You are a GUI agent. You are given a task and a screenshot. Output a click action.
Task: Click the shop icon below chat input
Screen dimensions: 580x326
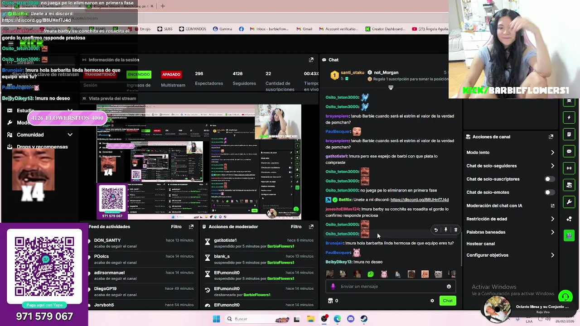tap(330, 301)
